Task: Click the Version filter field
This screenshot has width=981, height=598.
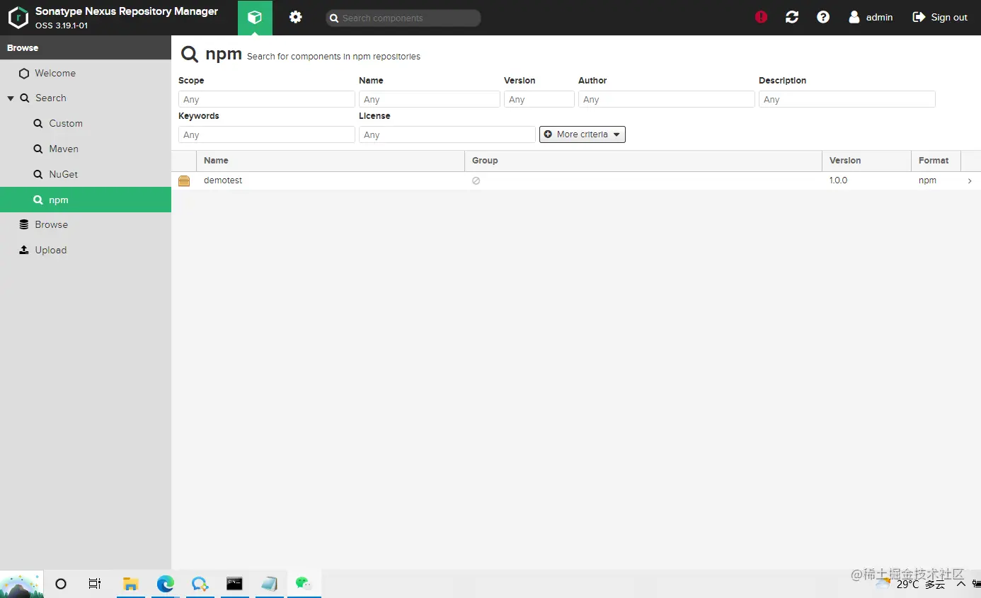Action: [539, 99]
